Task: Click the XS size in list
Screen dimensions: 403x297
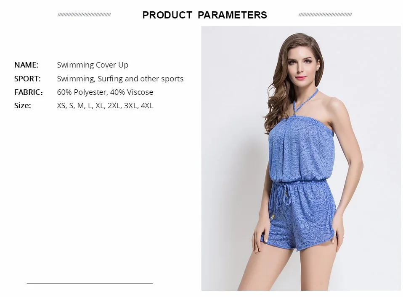Action: (x=61, y=106)
